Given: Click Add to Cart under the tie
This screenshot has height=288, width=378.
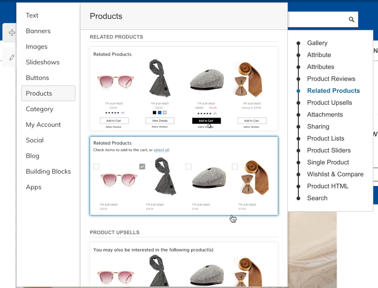Looking at the screenshot, I should [x=252, y=121].
